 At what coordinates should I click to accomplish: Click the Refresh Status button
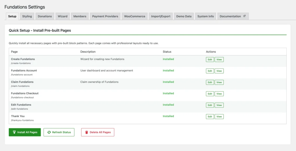click(59, 132)
